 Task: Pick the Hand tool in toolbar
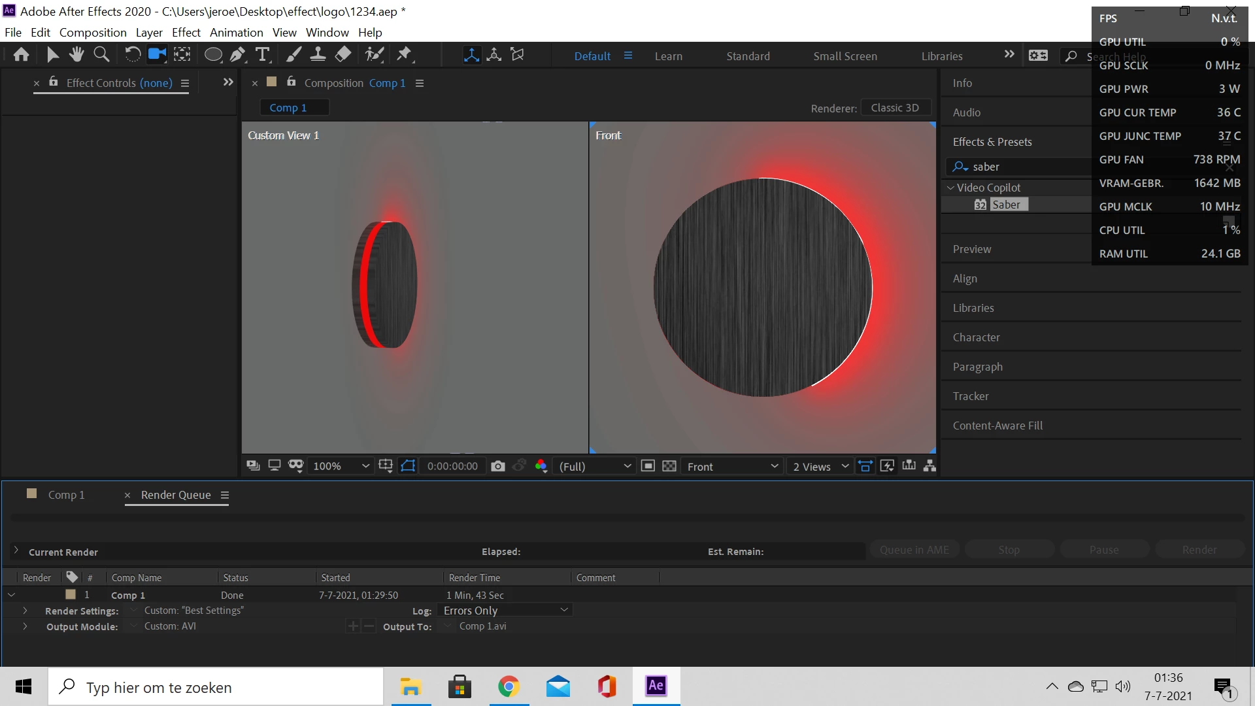[x=76, y=55]
